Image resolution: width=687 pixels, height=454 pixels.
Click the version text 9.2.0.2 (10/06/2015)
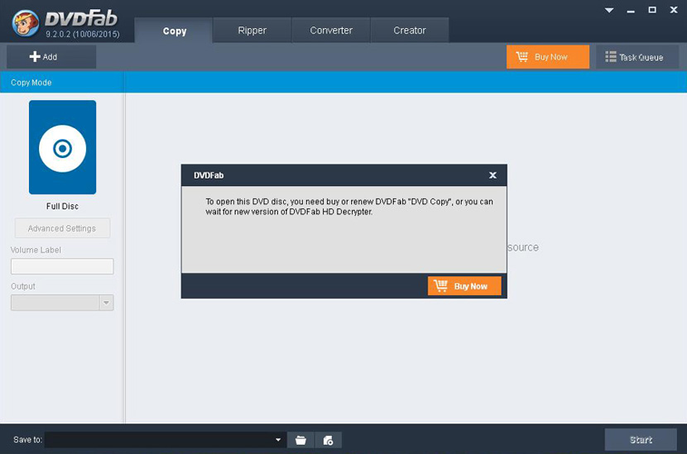(x=83, y=34)
